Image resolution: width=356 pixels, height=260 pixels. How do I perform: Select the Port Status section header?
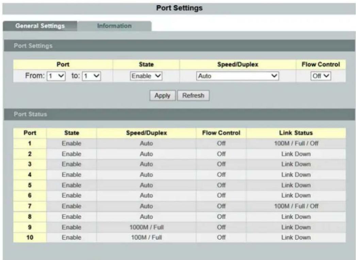(179, 114)
